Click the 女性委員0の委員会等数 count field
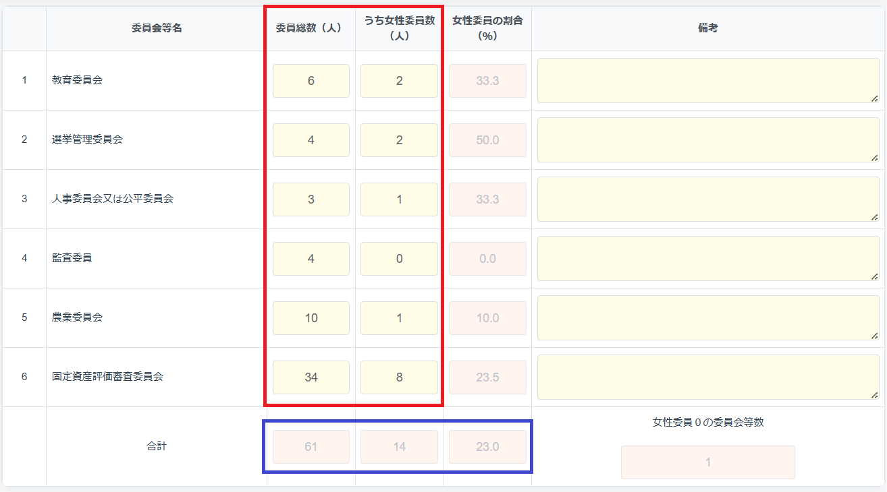This screenshot has width=887, height=492. pyautogui.click(x=708, y=462)
